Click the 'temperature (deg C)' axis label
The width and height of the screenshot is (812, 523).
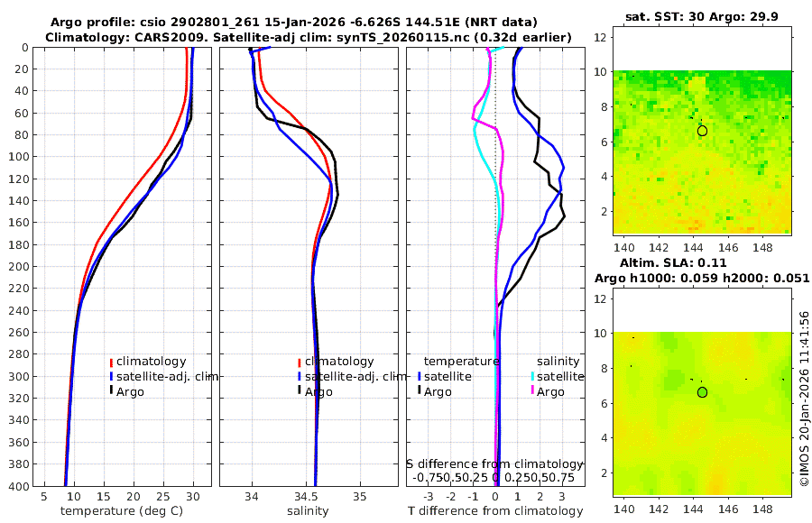[x=122, y=511]
